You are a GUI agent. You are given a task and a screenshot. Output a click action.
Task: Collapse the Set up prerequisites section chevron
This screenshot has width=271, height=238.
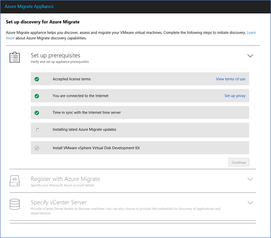pos(250,56)
